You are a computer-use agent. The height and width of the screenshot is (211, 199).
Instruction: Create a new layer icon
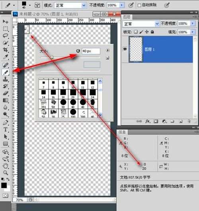[181, 121]
